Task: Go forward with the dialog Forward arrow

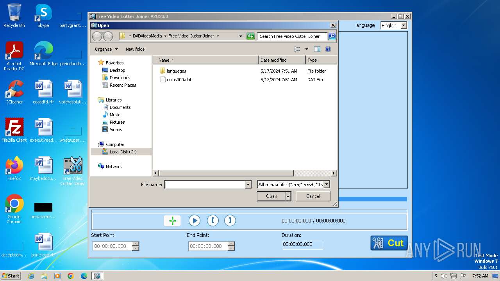Action: pos(108,36)
